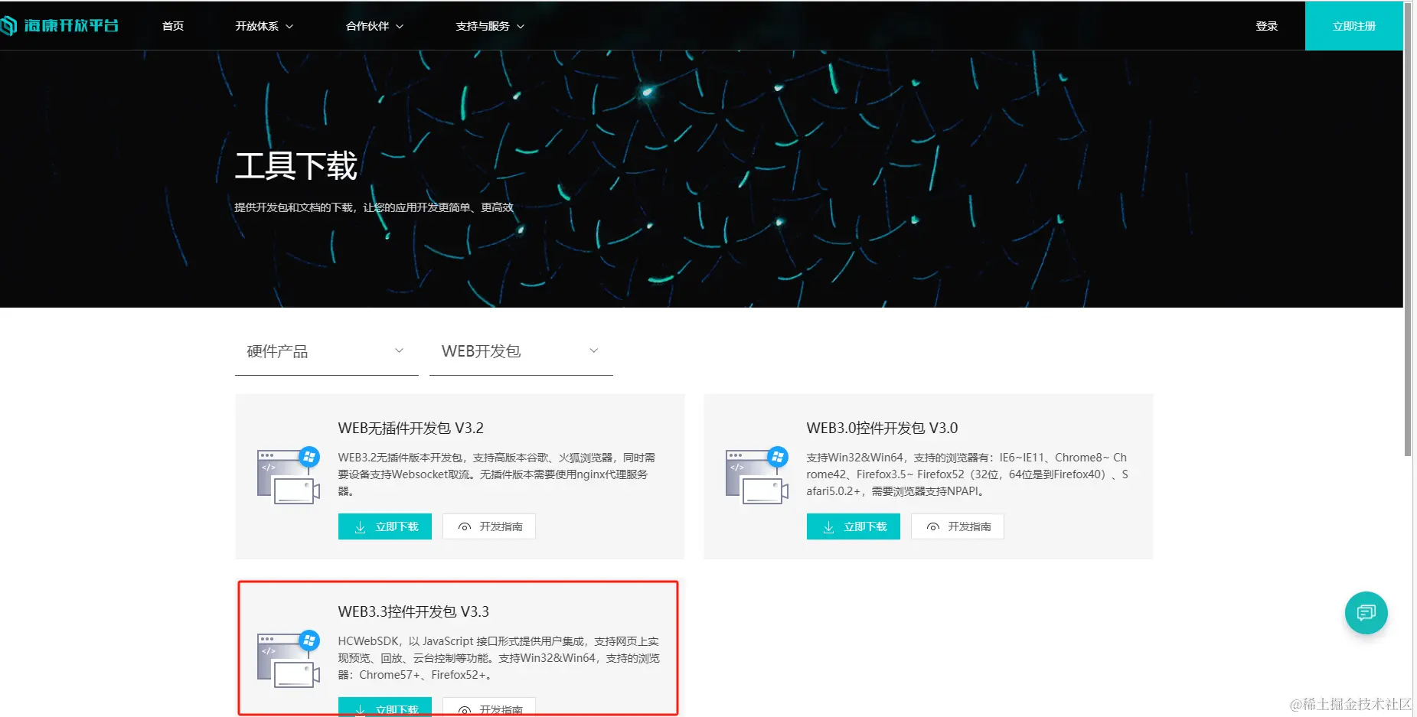Click the WEB3.0控件开发包 V3.0 title
The image size is (1417, 717).
click(x=882, y=429)
